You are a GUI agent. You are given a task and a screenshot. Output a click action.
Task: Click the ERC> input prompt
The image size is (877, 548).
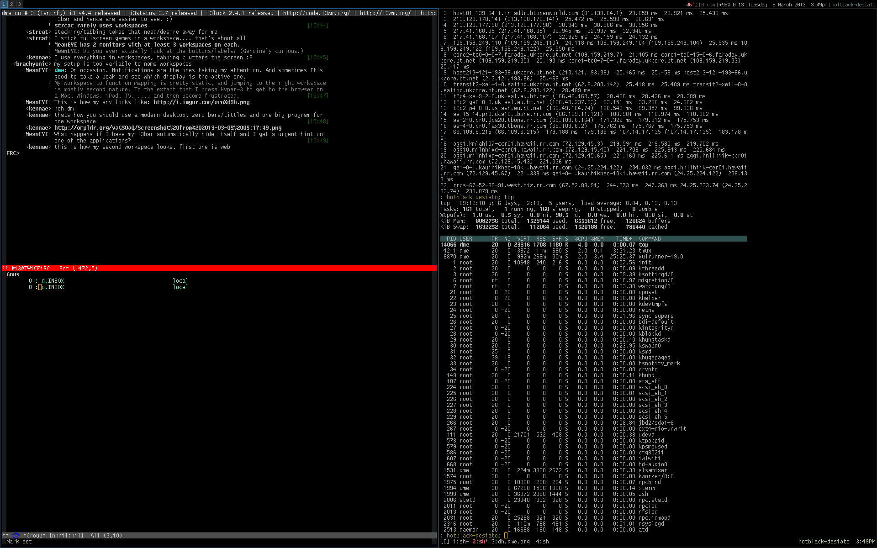13,153
